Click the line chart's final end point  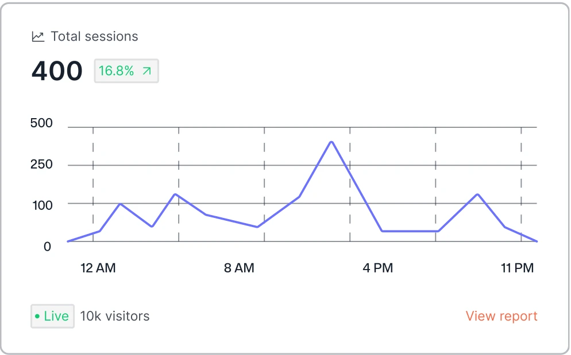[x=537, y=241]
